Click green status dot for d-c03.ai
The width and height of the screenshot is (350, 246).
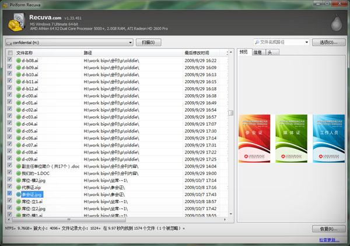(19, 117)
